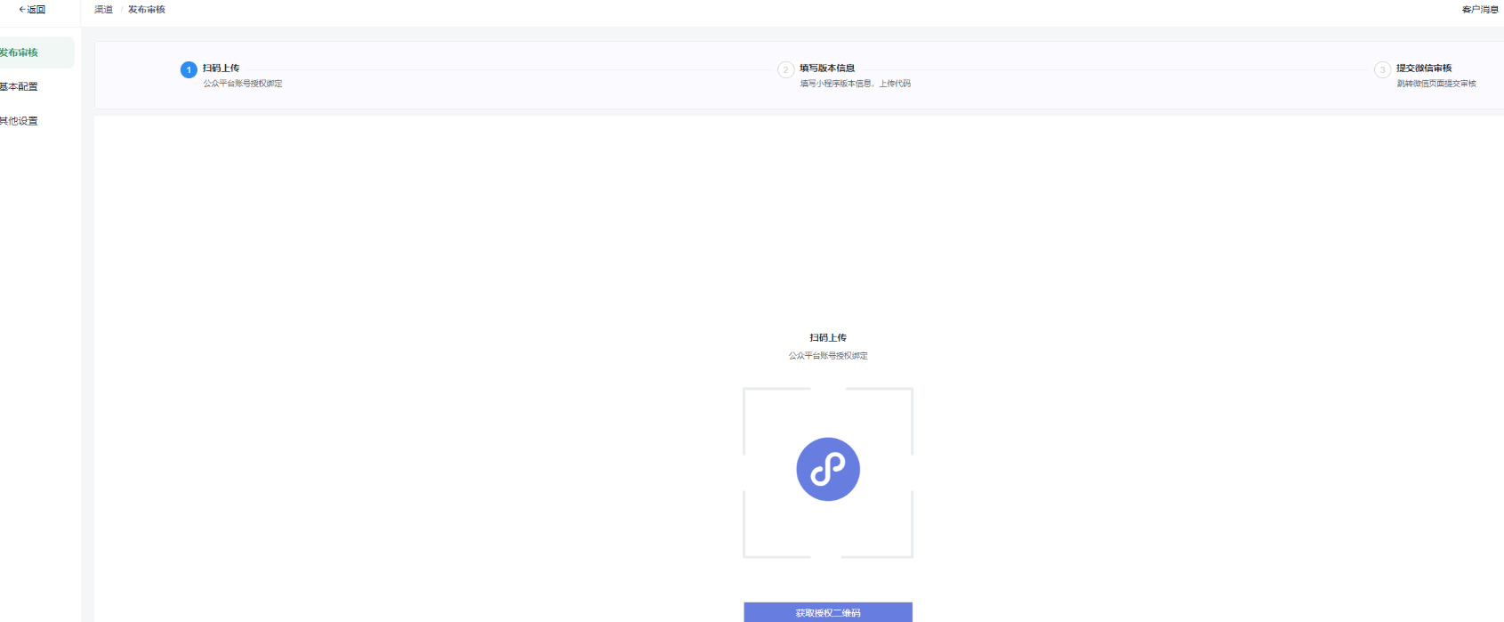Open 基本配置 in the left sidebar
Image resolution: width=1504 pixels, height=622 pixels.
tap(20, 86)
